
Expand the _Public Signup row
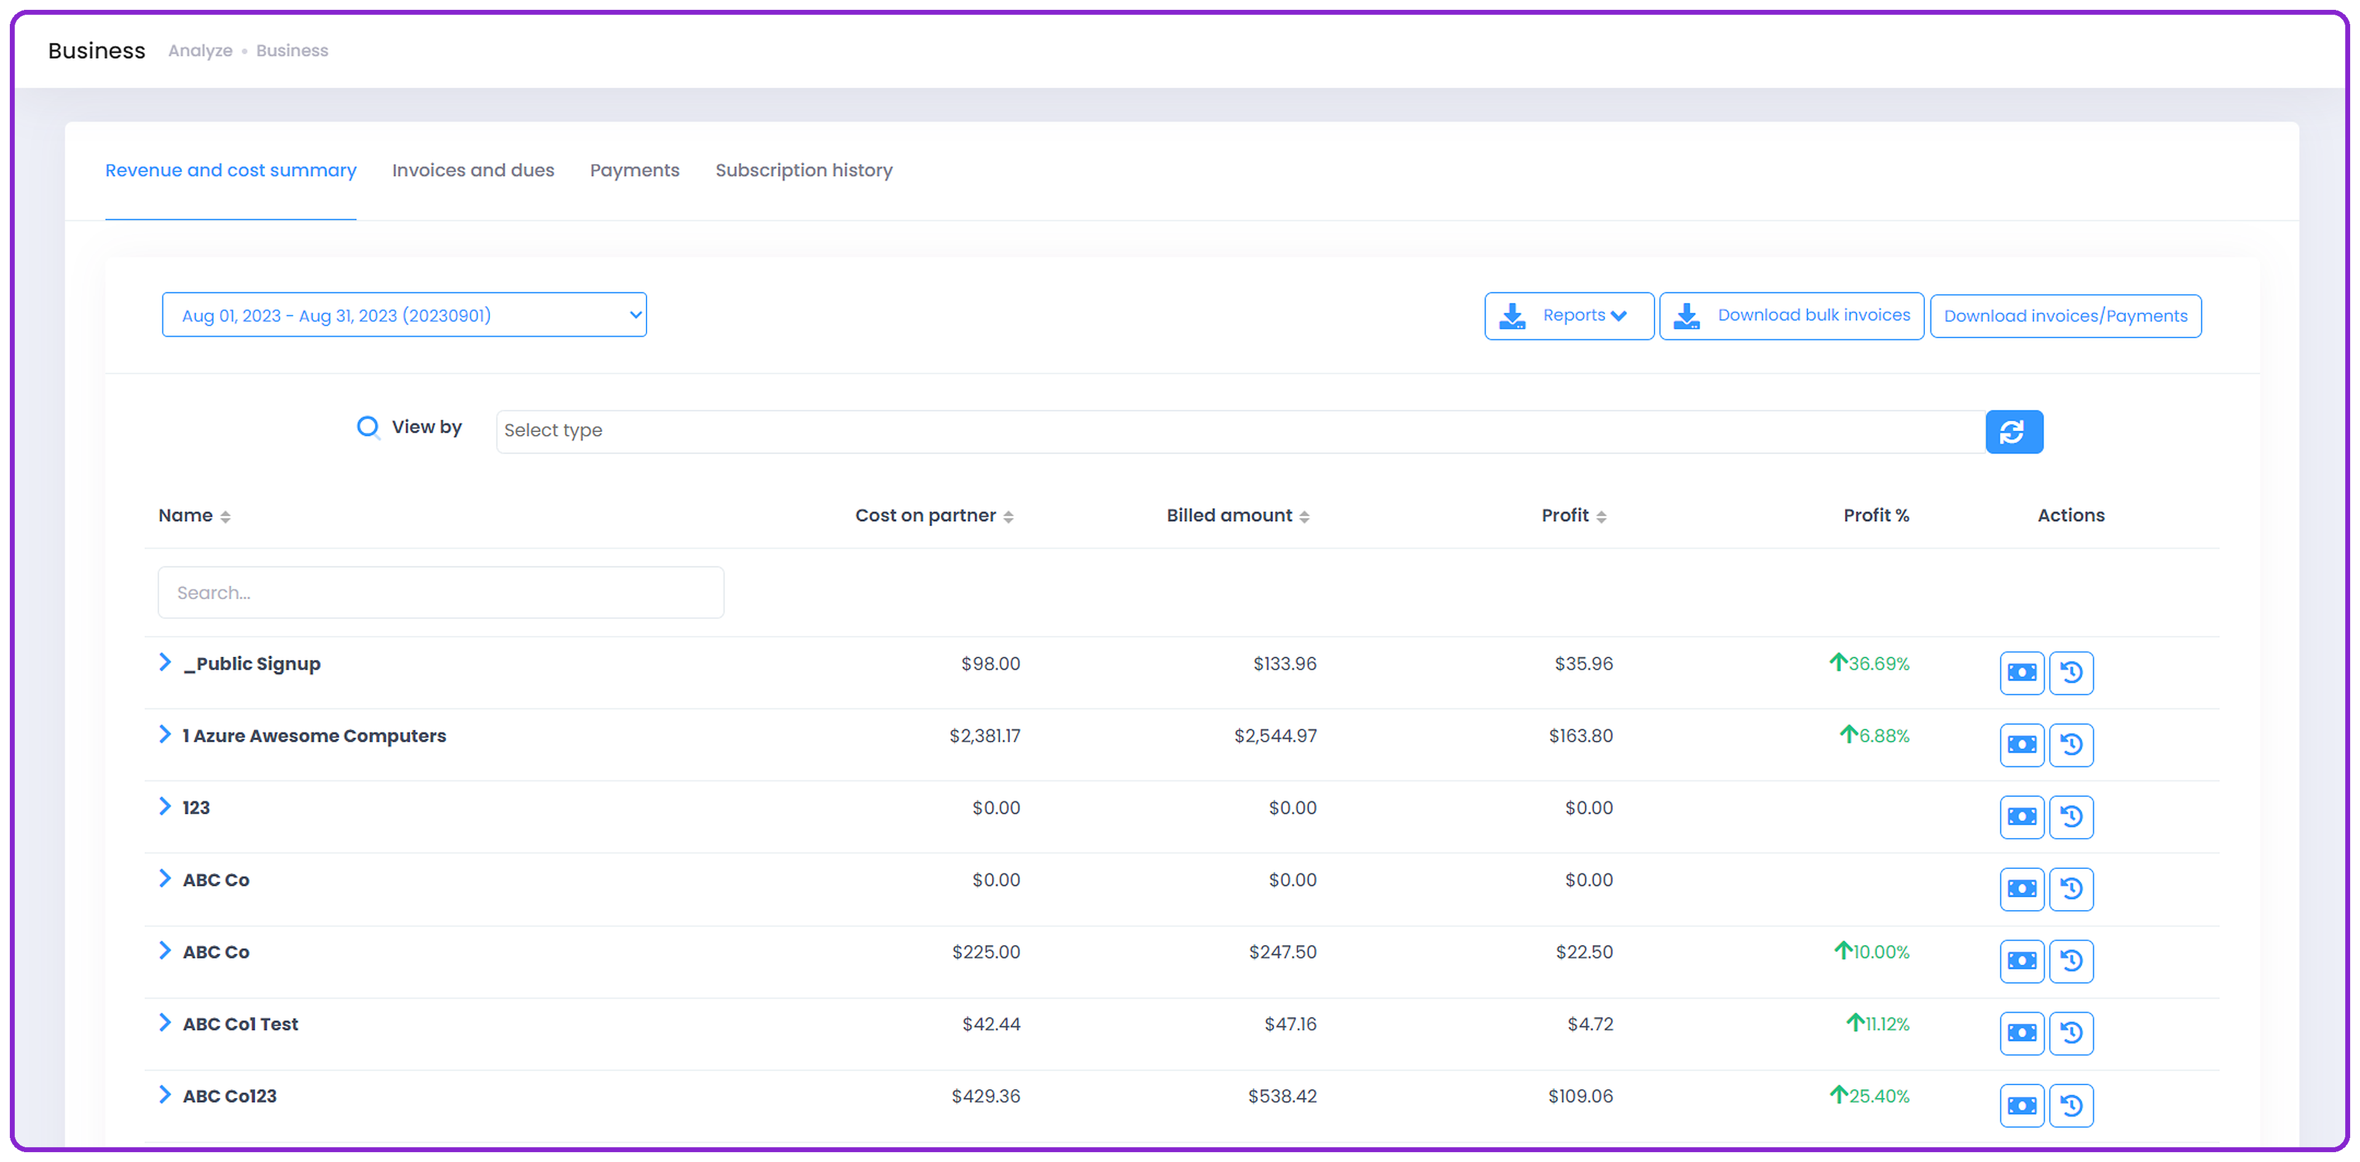(x=165, y=662)
